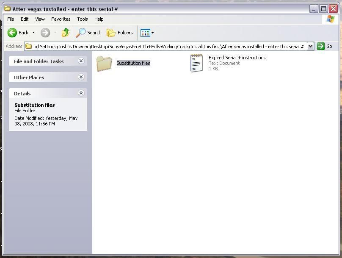342x258 pixels.
Task: Click the File Folder type text in Details
Action: pyautogui.click(x=25, y=111)
